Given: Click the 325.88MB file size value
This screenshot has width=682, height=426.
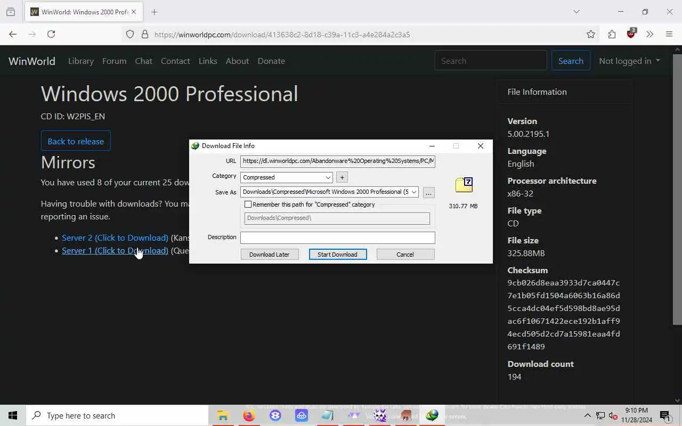Looking at the screenshot, I should click(x=526, y=253).
